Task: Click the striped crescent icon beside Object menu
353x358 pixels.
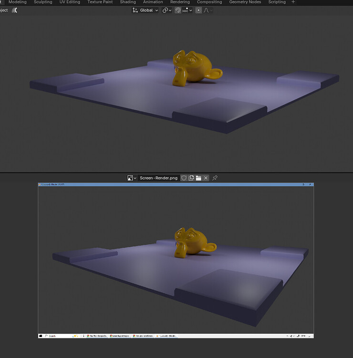Action: [15, 11]
